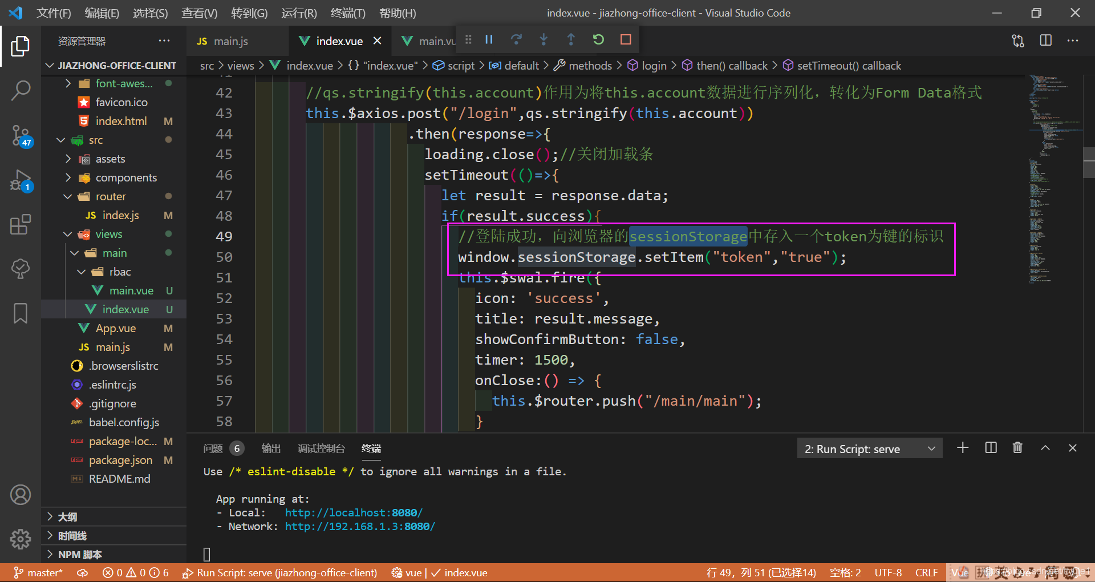Open the 查看(V) menu
Viewport: 1095px width, 582px height.
(199, 13)
